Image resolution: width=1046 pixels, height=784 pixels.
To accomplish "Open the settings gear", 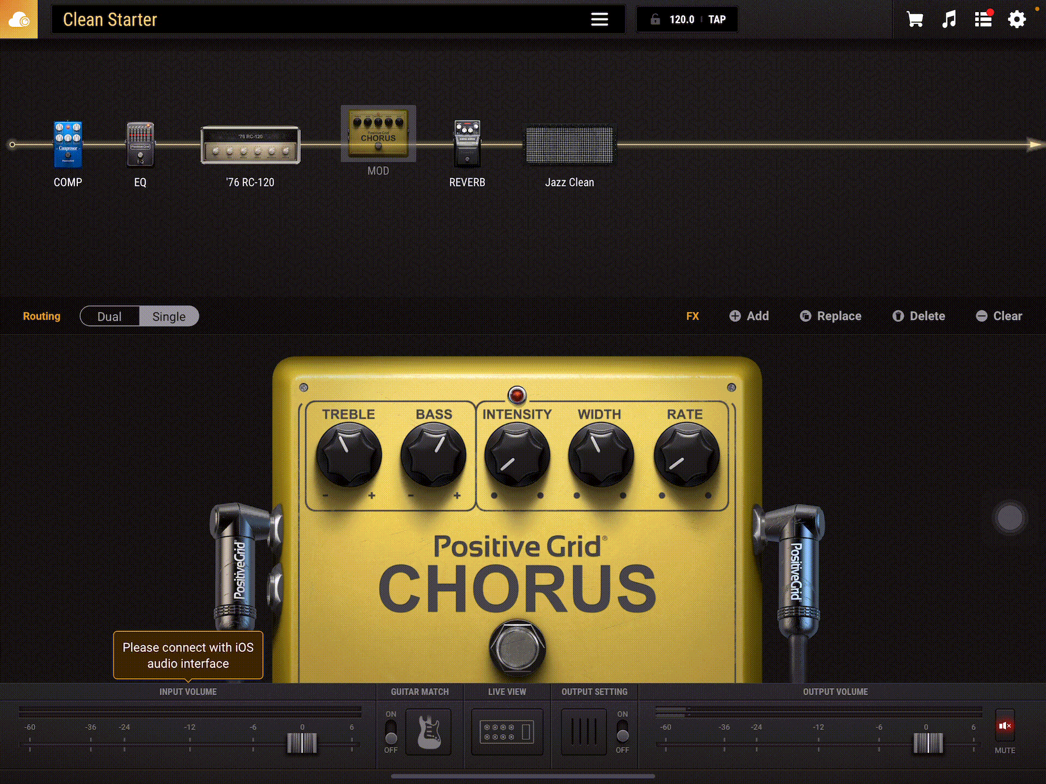I will tap(1017, 20).
